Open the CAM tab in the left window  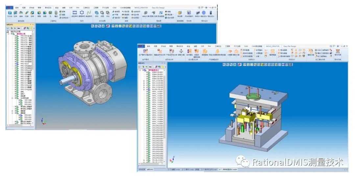tap(114, 8)
